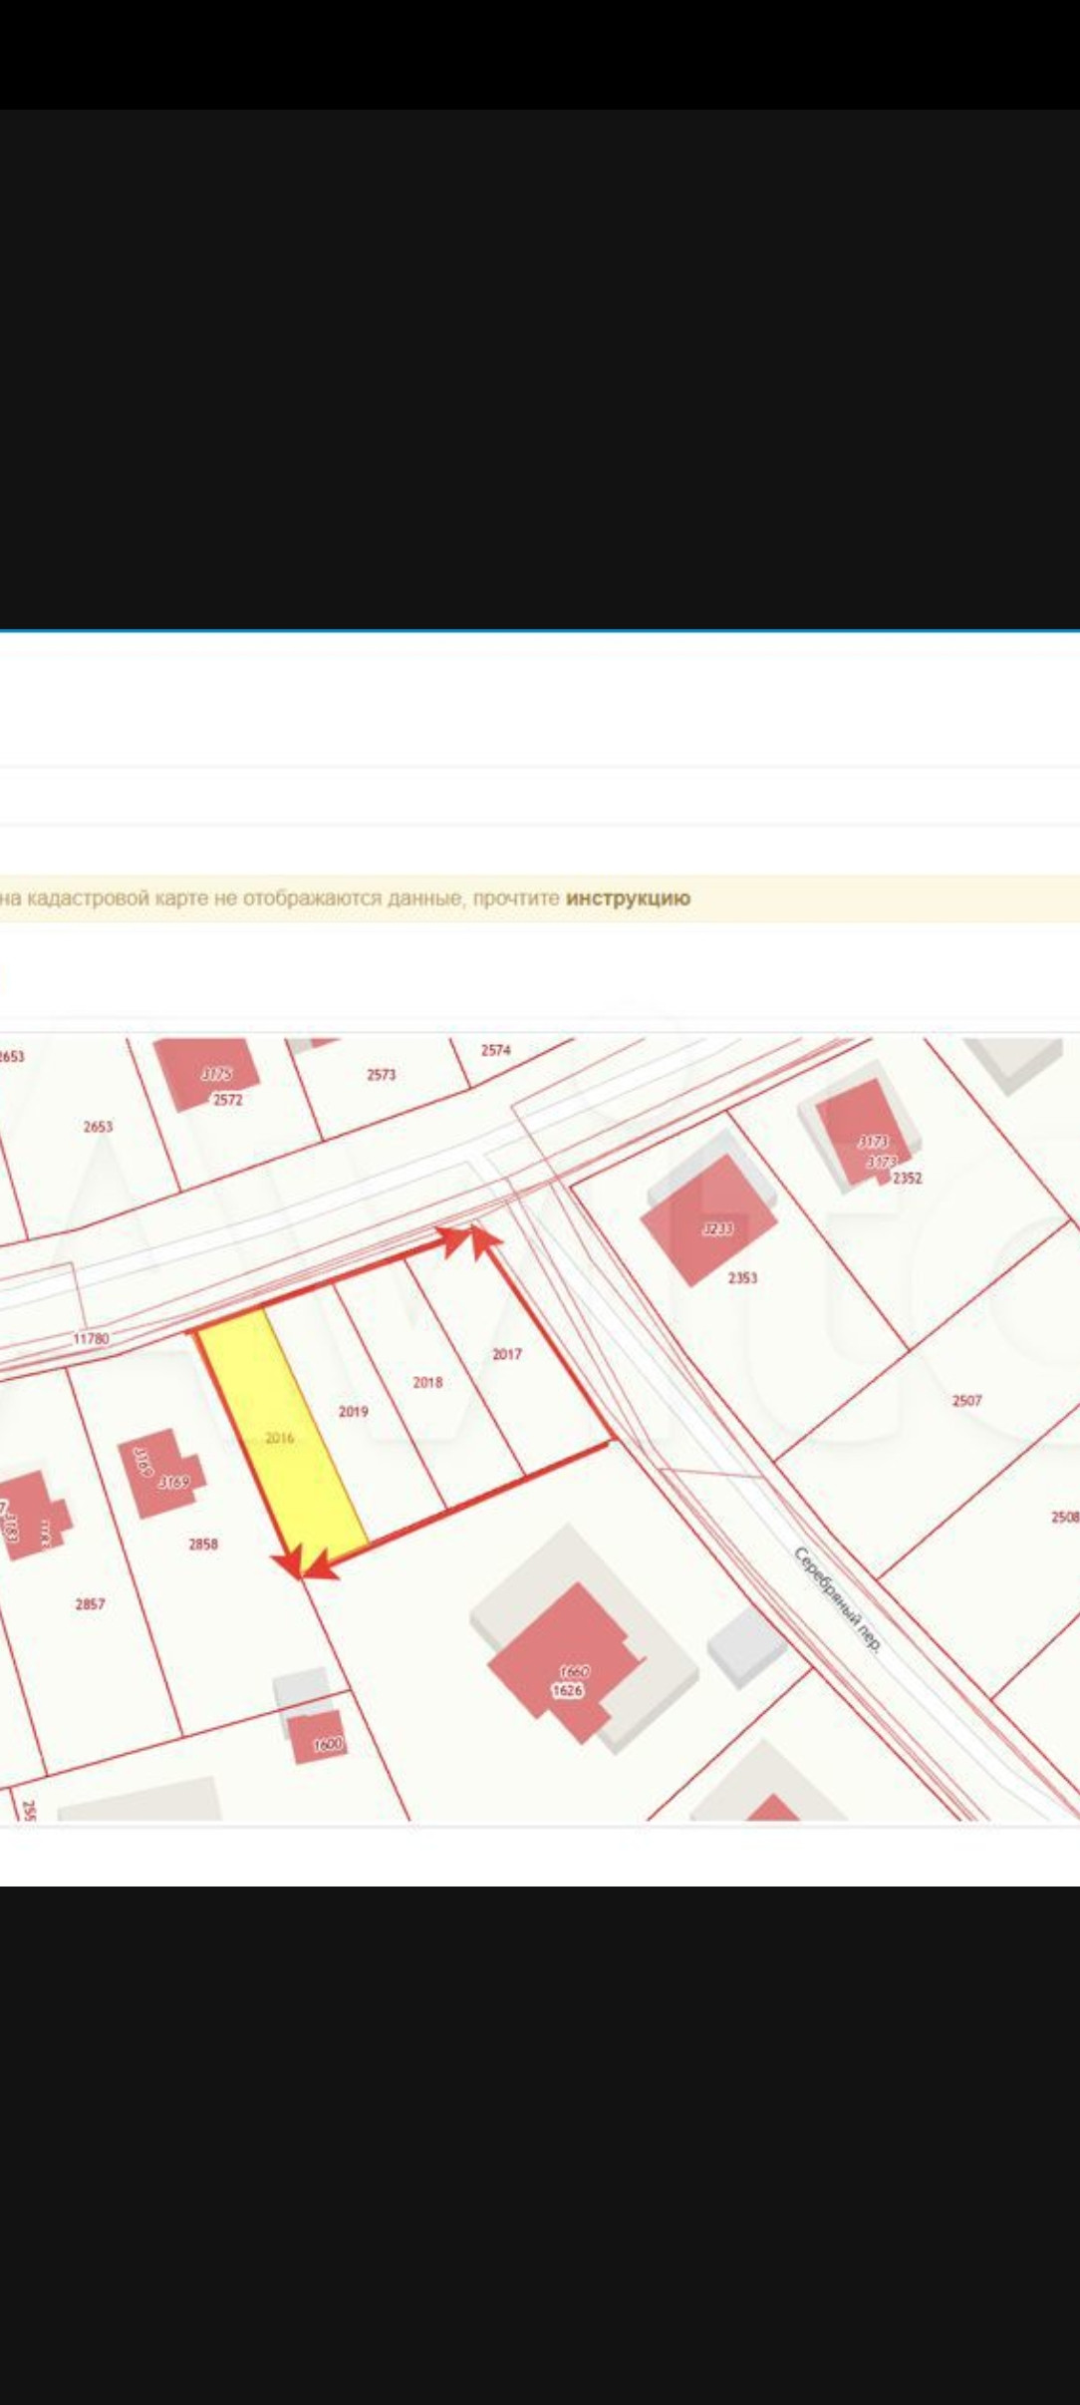The image size is (1080, 2405).
Task: Open the bold 'инструкцию' link in the notice
Action: (x=628, y=897)
